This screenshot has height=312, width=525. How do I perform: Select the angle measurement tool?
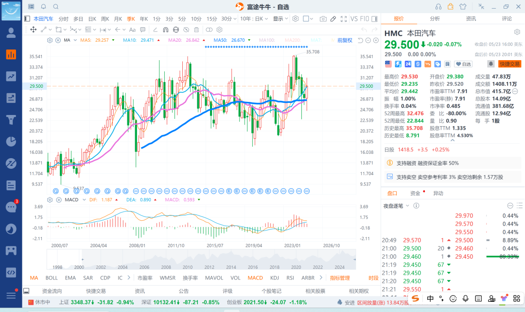click(x=155, y=30)
